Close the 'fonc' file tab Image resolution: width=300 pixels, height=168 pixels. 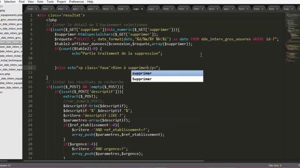tap(247, 9)
